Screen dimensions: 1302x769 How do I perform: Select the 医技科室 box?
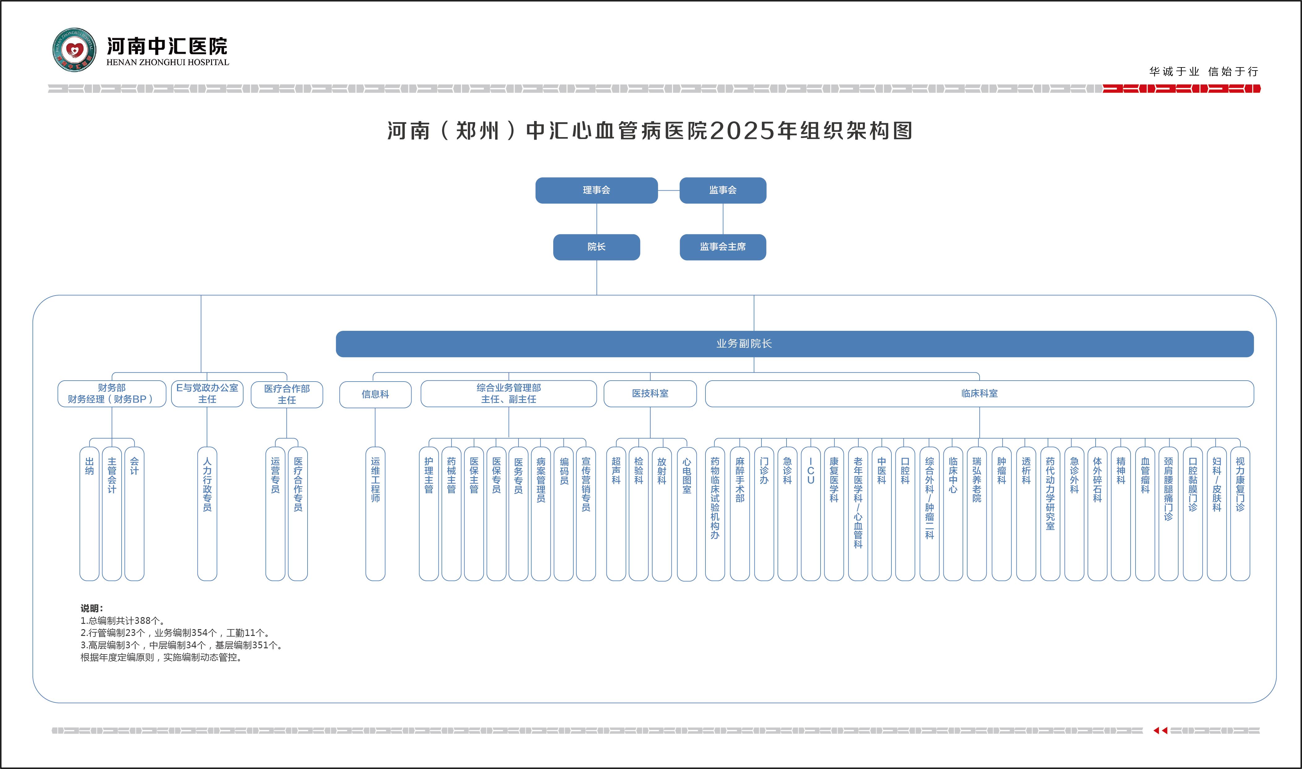(650, 394)
